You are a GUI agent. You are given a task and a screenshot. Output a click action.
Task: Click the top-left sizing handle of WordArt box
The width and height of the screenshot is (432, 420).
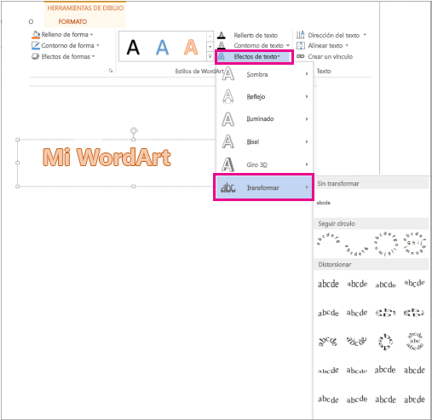(x=18, y=140)
